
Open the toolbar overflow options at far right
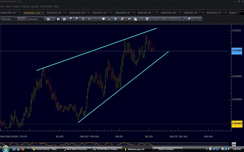tap(201, 19)
